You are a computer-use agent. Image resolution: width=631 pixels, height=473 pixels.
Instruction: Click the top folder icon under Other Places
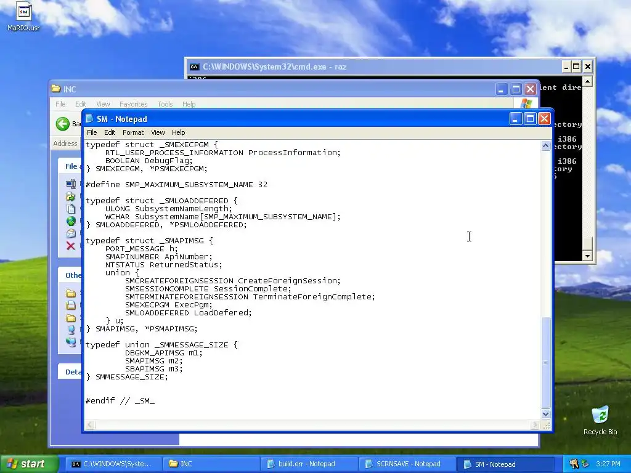coord(71,293)
